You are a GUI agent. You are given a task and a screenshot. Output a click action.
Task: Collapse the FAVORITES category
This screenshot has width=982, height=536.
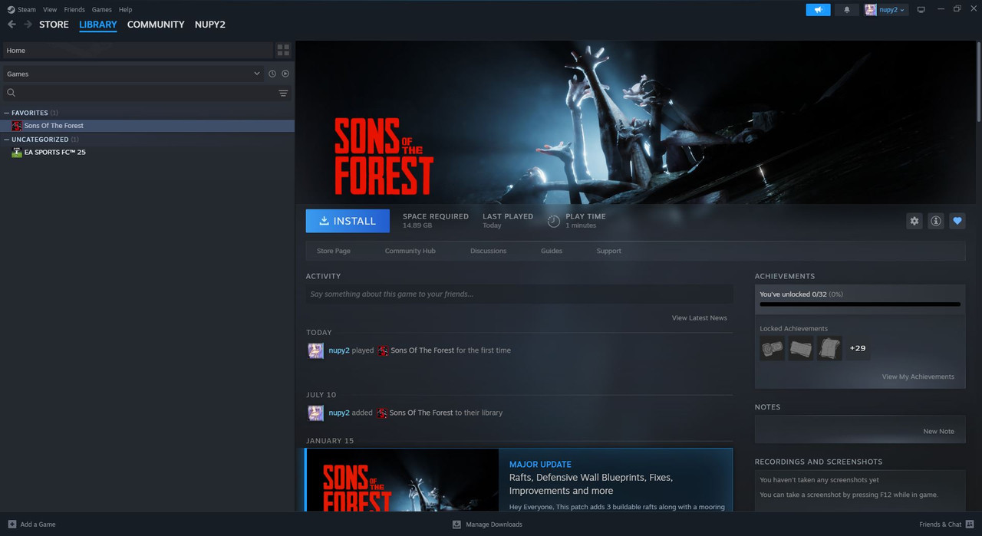pyautogui.click(x=7, y=113)
